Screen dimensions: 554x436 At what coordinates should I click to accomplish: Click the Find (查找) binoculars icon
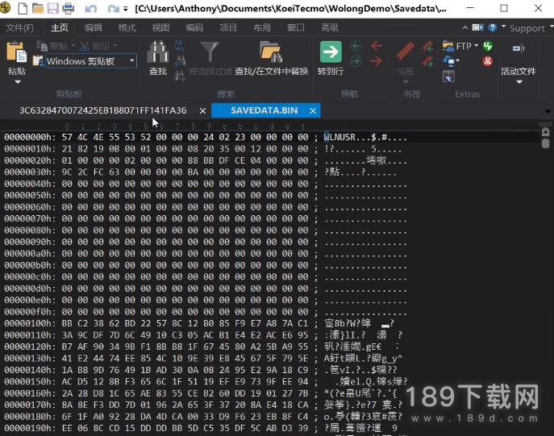[158, 53]
